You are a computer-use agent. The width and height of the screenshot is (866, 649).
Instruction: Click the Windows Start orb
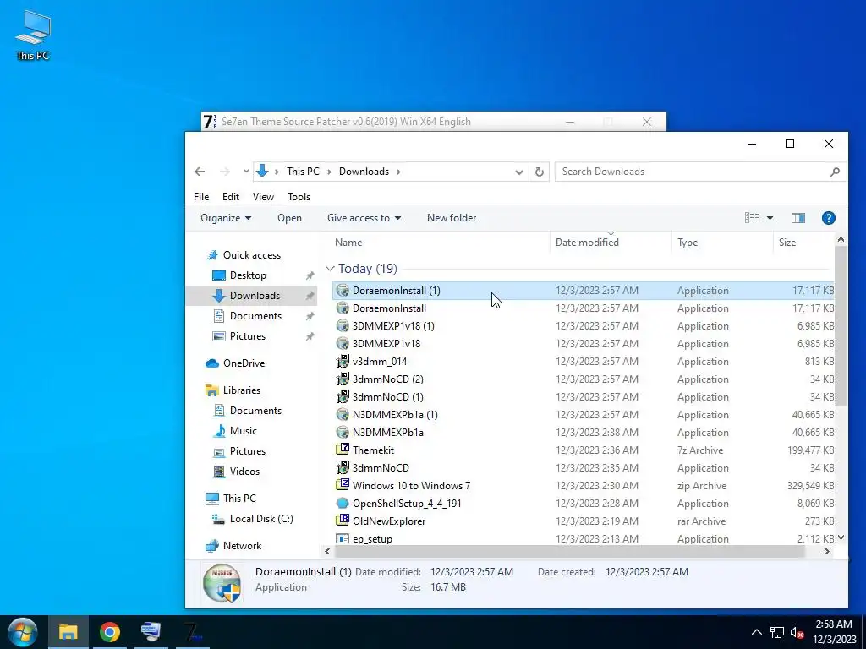point(23,632)
